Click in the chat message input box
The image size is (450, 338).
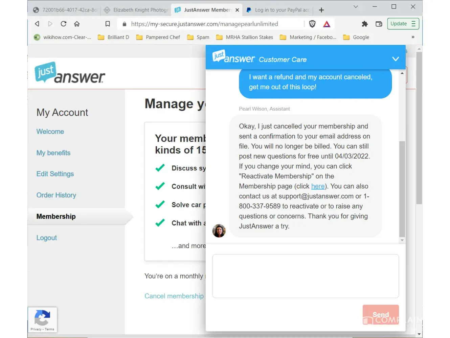click(x=306, y=276)
